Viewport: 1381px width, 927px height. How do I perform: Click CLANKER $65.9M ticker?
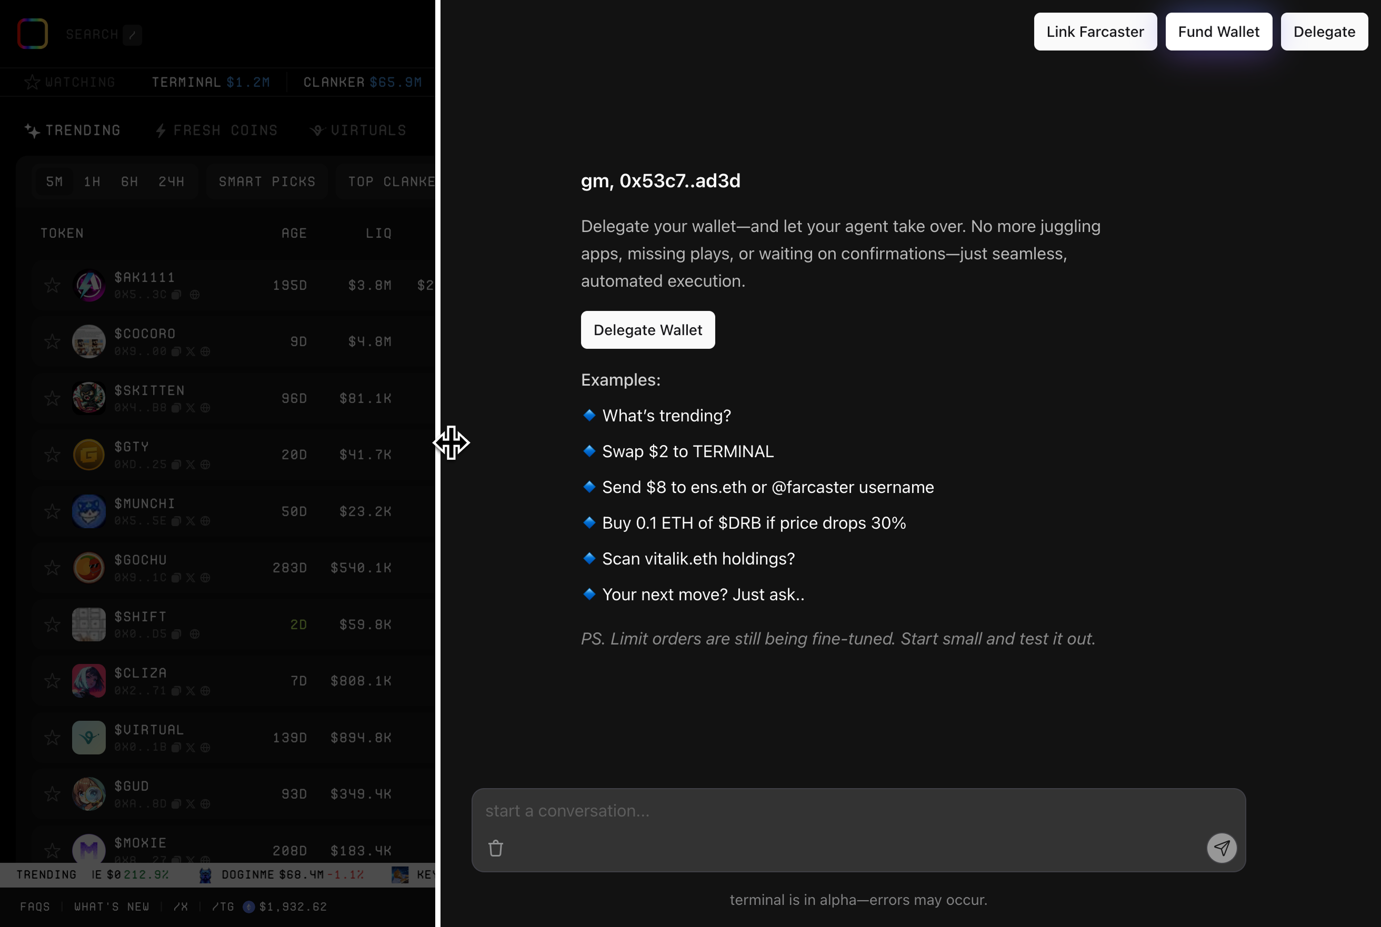click(363, 82)
